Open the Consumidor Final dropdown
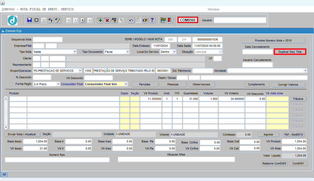This screenshot has height=181, width=314. point(126,84)
